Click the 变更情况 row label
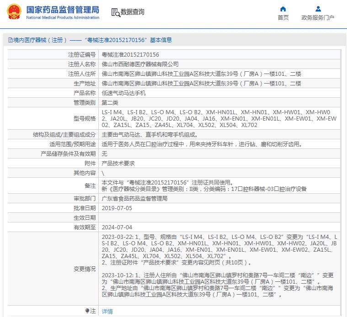The height and width of the screenshot is (317, 347). 85,269
